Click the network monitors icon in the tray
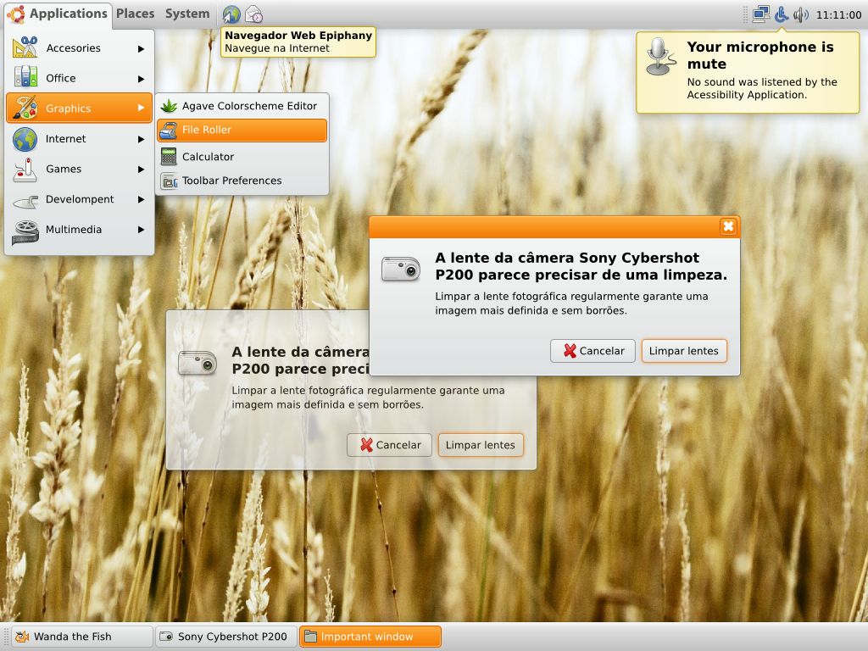 click(759, 13)
